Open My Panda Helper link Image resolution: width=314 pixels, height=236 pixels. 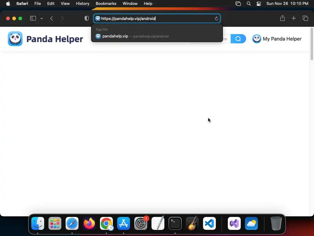pyautogui.click(x=282, y=39)
